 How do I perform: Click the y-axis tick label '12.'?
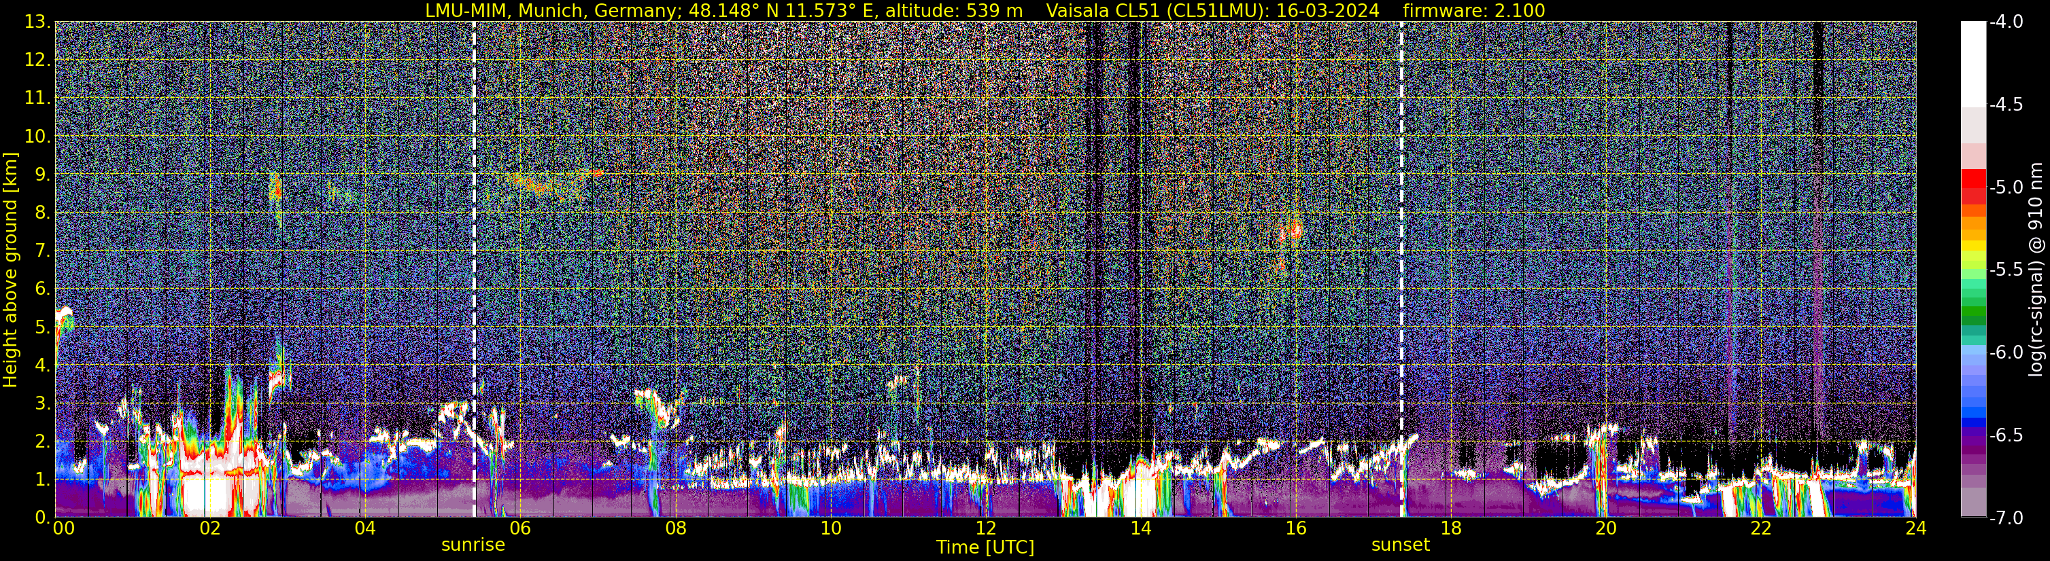pos(37,60)
